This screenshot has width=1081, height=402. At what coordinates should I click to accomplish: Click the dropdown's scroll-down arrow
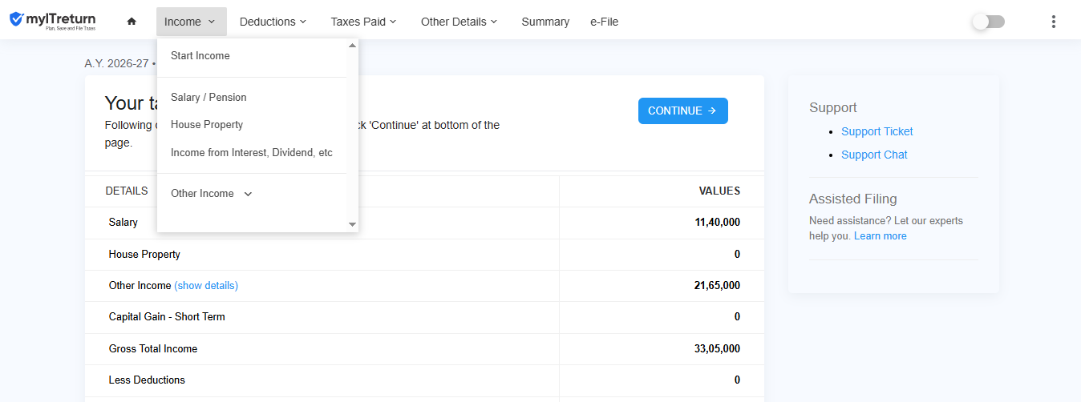[x=352, y=225]
